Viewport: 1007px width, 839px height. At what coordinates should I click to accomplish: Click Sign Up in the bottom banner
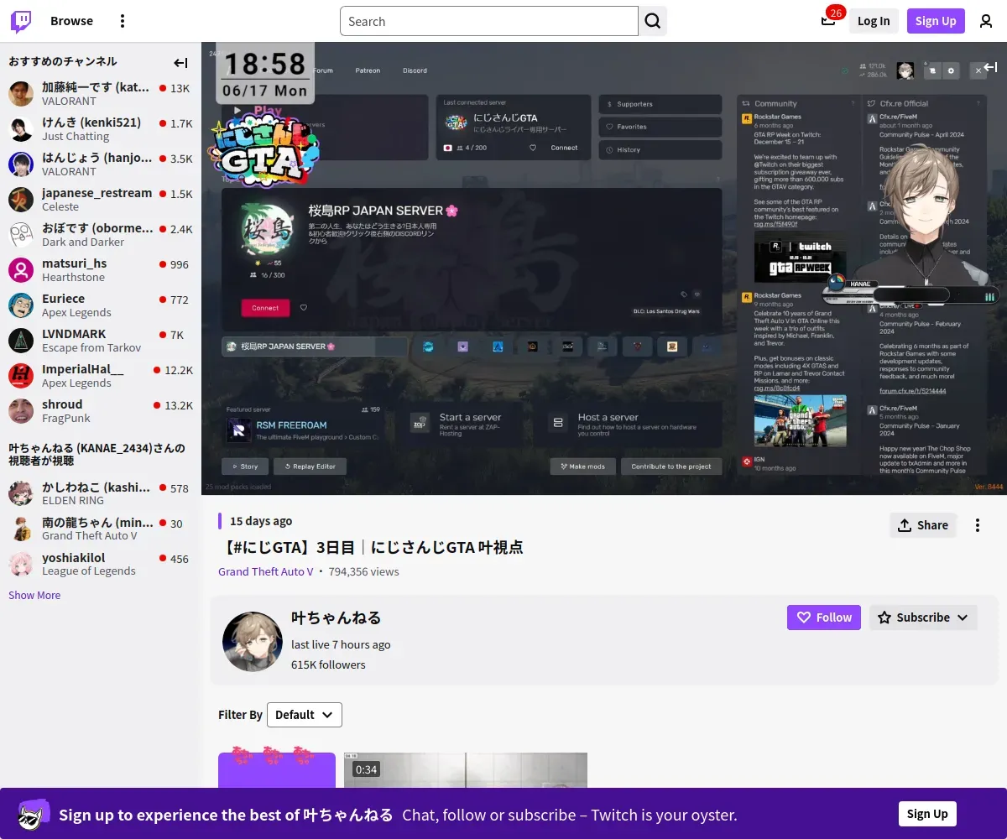[927, 814]
